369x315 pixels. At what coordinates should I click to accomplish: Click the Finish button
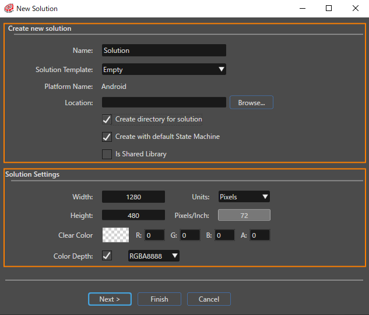tap(159, 299)
